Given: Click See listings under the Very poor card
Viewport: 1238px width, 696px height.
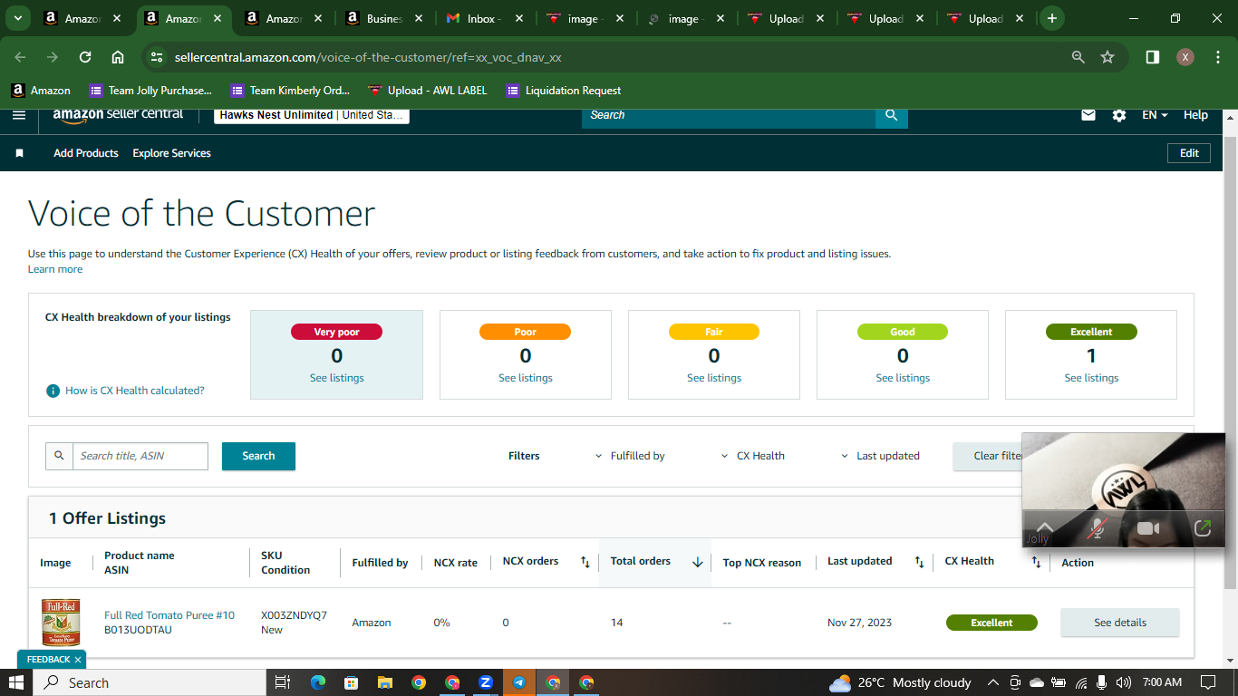Looking at the screenshot, I should click(337, 378).
